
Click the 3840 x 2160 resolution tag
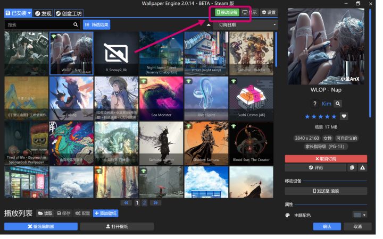tap(307, 138)
